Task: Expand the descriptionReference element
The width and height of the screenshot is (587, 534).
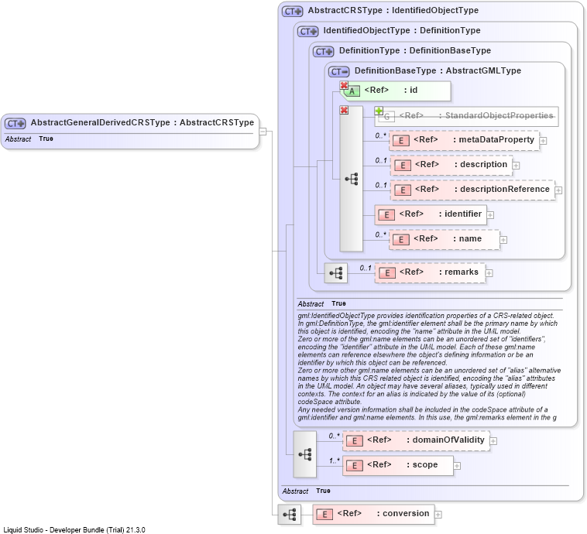Action: point(558,190)
